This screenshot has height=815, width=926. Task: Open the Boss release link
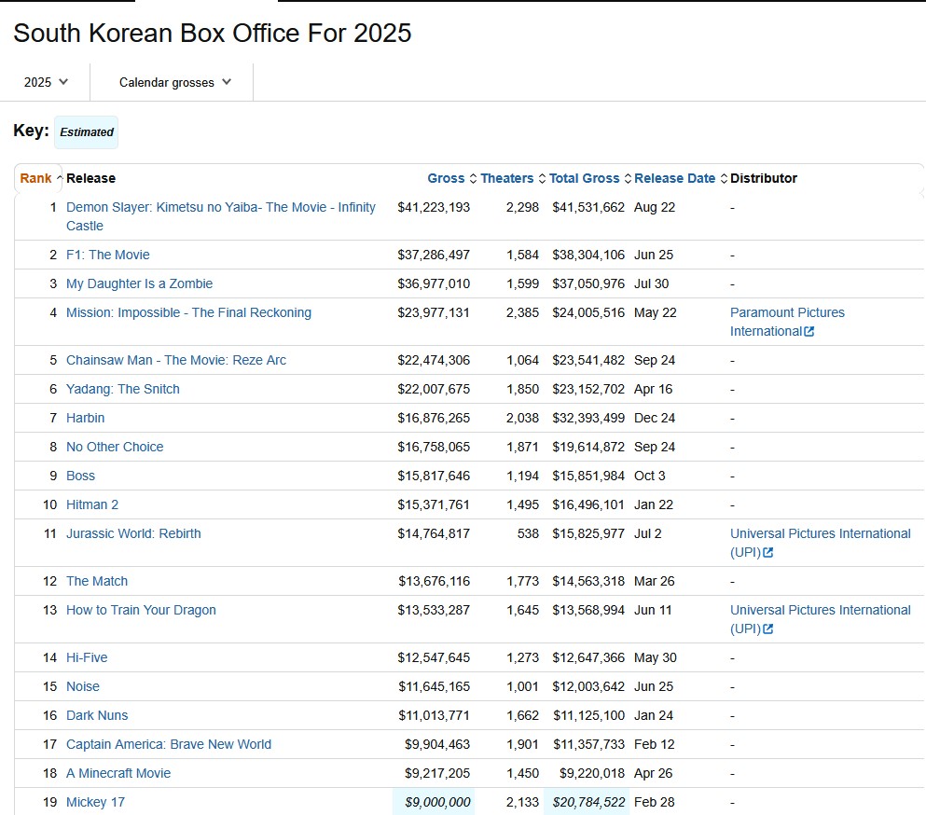(80, 476)
